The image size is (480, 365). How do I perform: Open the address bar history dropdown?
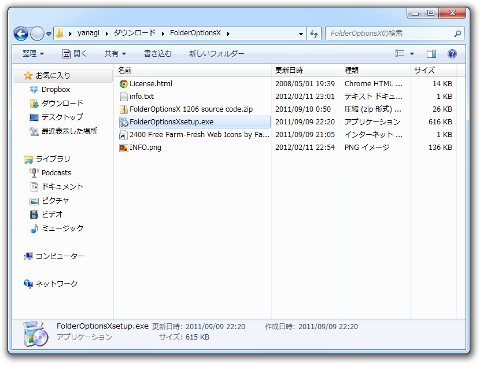point(301,34)
